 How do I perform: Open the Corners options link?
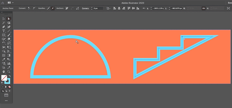pyautogui.click(x=85, y=8)
